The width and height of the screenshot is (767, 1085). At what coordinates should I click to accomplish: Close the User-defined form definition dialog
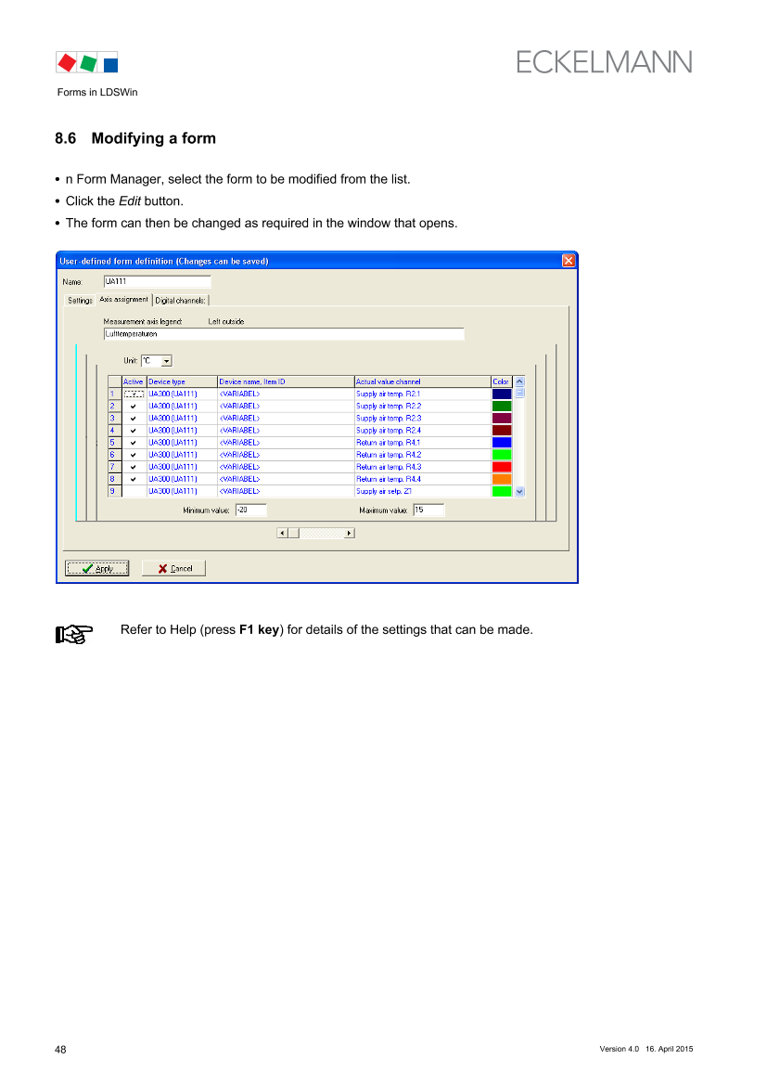(568, 261)
